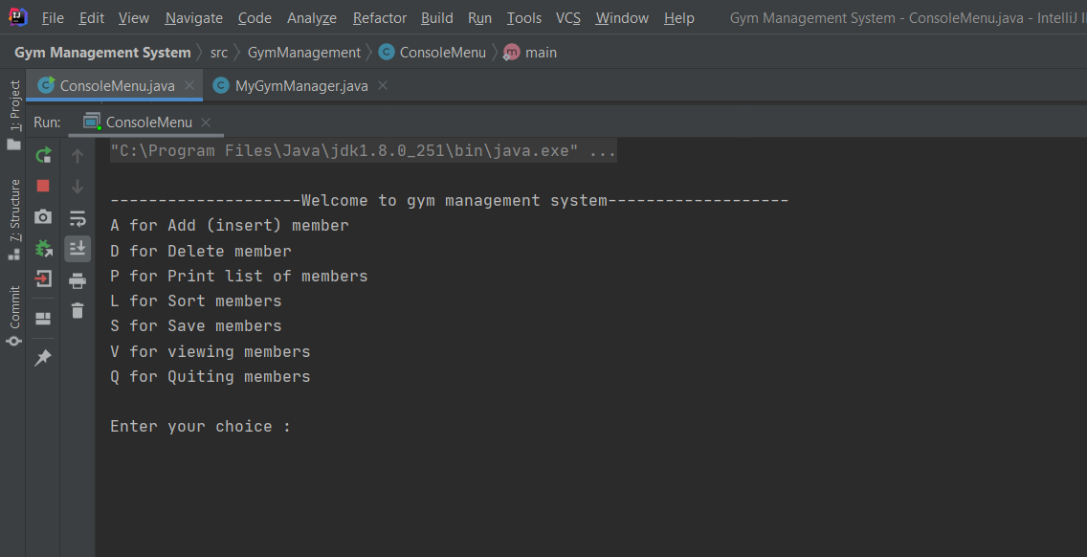The width and height of the screenshot is (1087, 557).
Task: Click the restore layout icon
Action: (43, 319)
